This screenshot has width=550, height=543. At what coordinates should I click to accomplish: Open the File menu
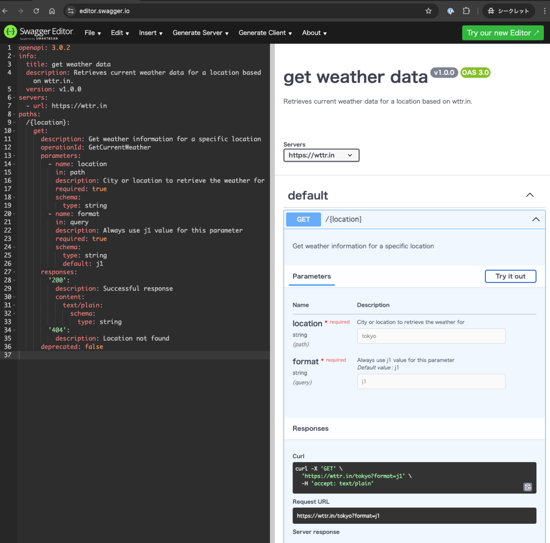click(x=93, y=33)
